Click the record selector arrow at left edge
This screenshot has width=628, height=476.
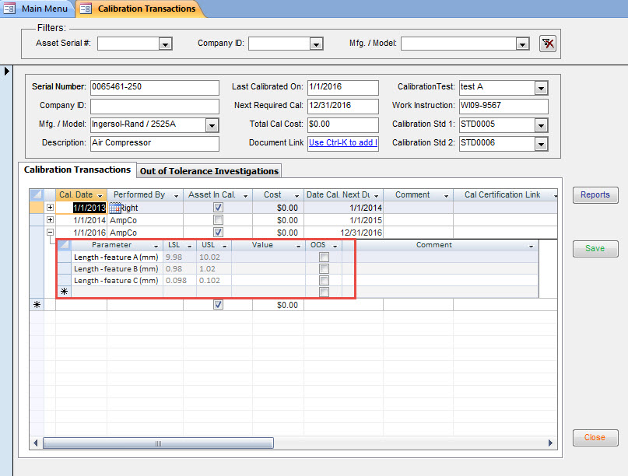[x=8, y=72]
